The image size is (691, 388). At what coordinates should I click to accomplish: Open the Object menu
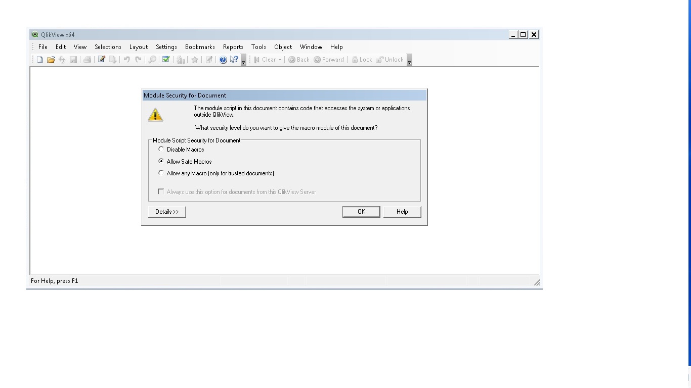point(283,47)
